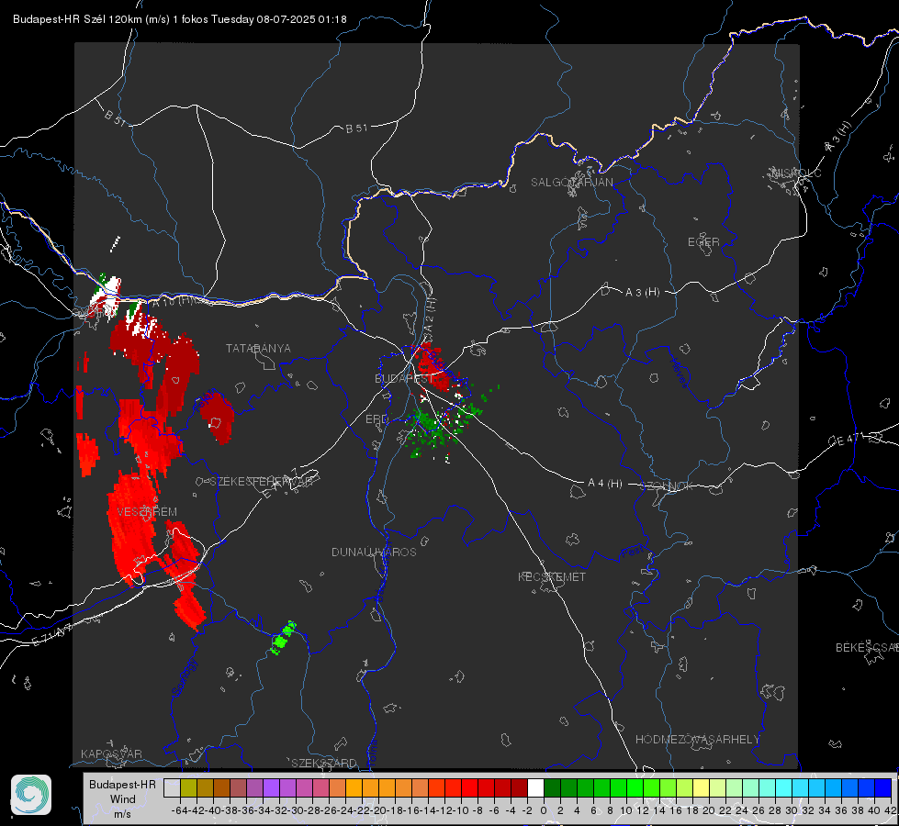The image size is (899, 826).
Task: Select the purple legend swatch near -34
Action: coord(271,787)
